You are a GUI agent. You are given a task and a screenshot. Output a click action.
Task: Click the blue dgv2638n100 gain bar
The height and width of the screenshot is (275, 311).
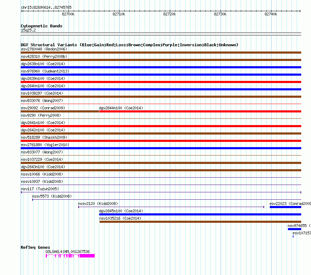tap(161, 67)
